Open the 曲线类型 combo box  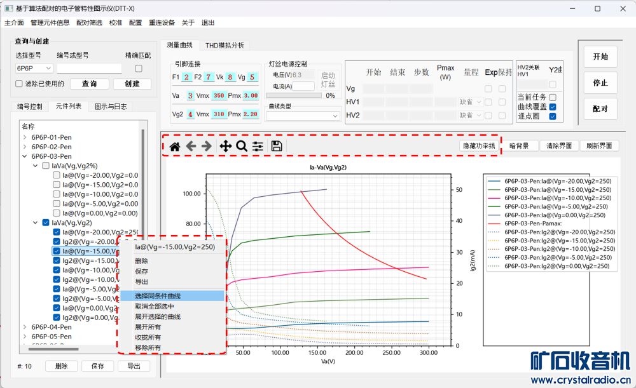(303, 116)
